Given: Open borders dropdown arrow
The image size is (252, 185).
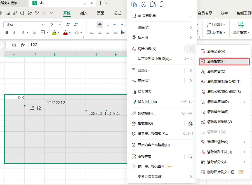Looking at the screenshot, I should point(48,33).
